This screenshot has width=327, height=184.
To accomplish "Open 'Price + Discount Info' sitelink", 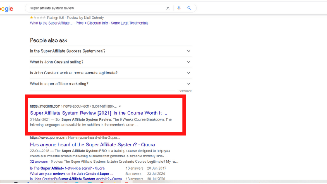I will pos(92,23).
